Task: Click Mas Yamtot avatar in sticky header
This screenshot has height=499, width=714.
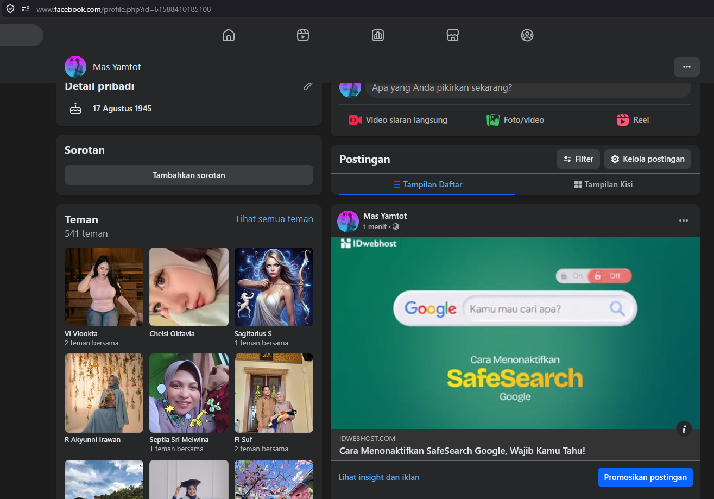Action: (75, 67)
